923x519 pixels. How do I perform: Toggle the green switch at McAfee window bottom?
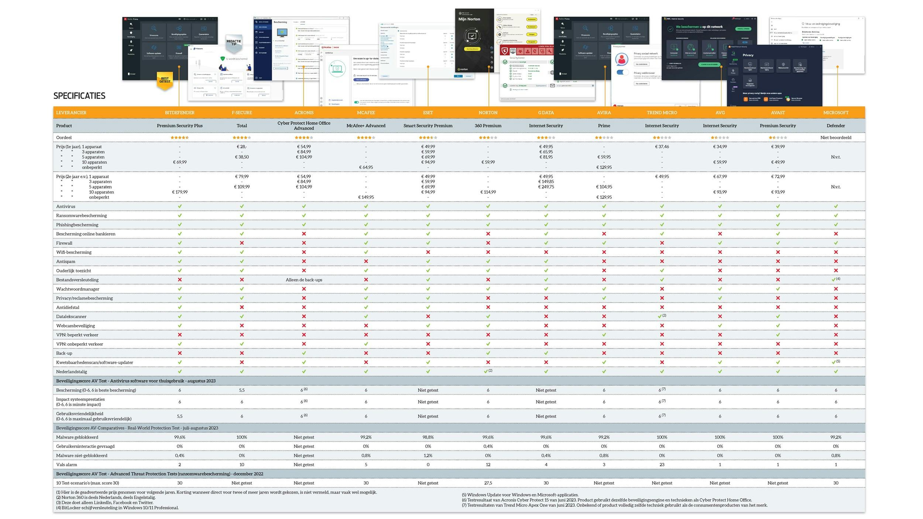coord(356,102)
